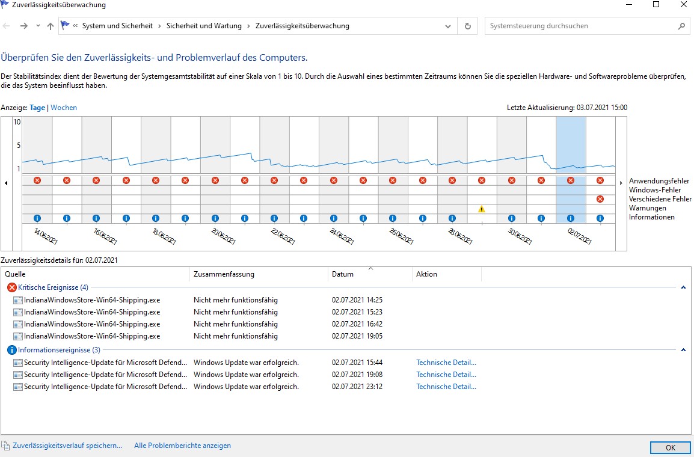694x457 pixels.
Task: Confirm with the OK button
Action: [x=670, y=448]
